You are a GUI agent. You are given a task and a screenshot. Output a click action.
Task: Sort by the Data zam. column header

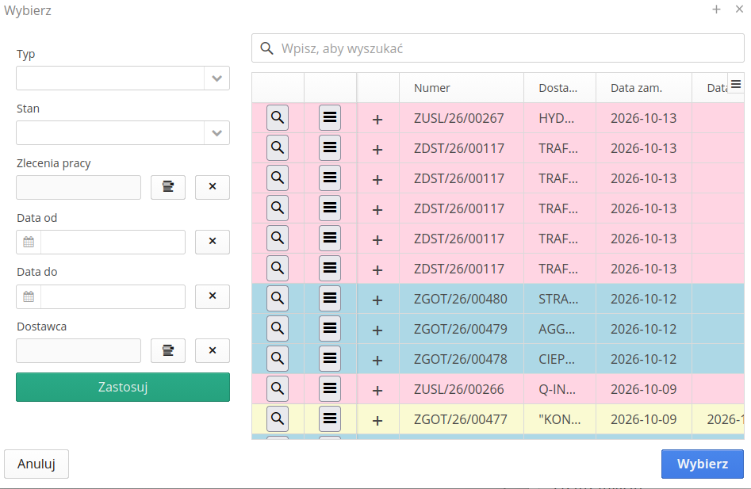pos(644,88)
